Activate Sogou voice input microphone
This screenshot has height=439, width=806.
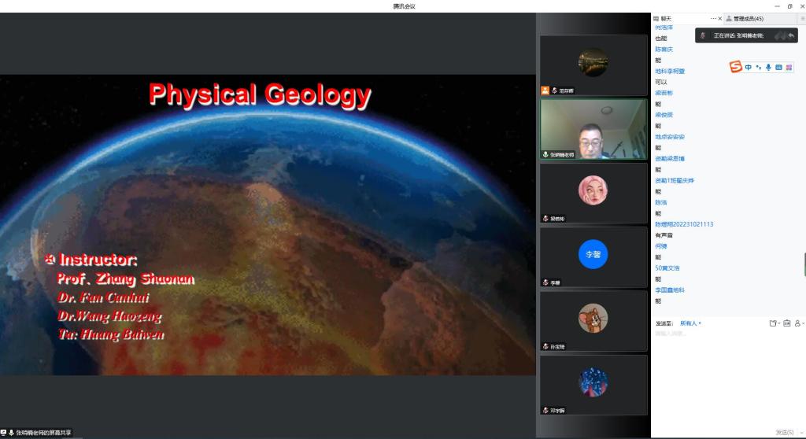(x=768, y=68)
